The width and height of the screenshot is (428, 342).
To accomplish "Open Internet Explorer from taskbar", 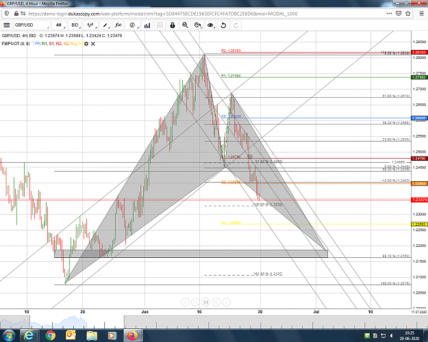I will [x=28, y=335].
